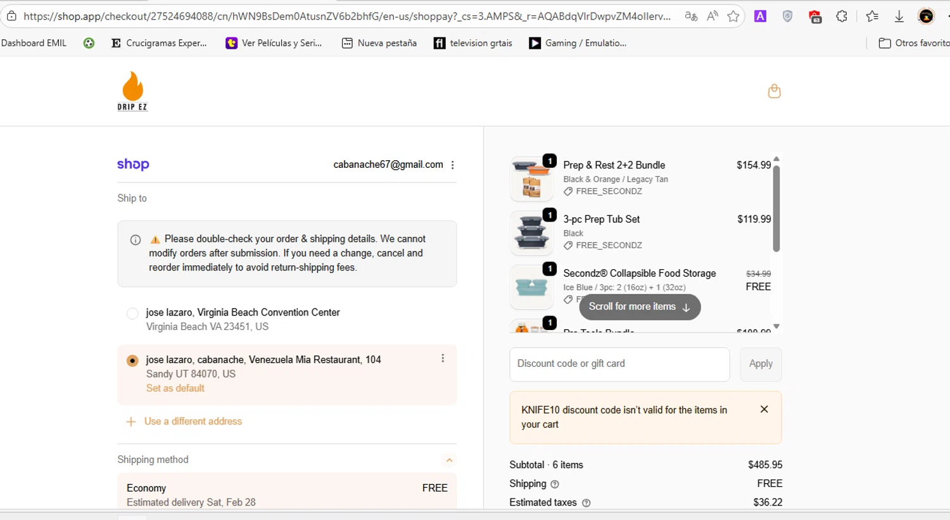This screenshot has height=520, width=950.
Task: Open the shopping bag cart icon
Action: [774, 91]
